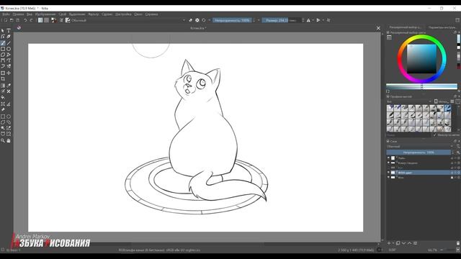Select the Zoom magnifier tool
The width and height of the screenshot is (461, 259).
3,141
